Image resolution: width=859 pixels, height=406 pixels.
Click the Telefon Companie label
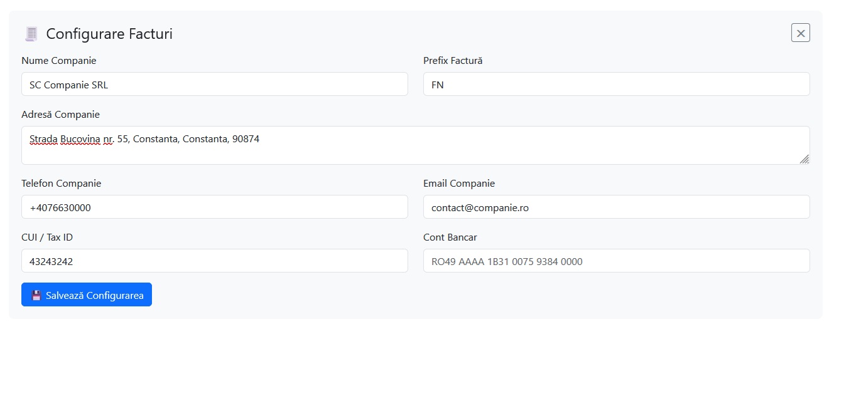tap(61, 184)
